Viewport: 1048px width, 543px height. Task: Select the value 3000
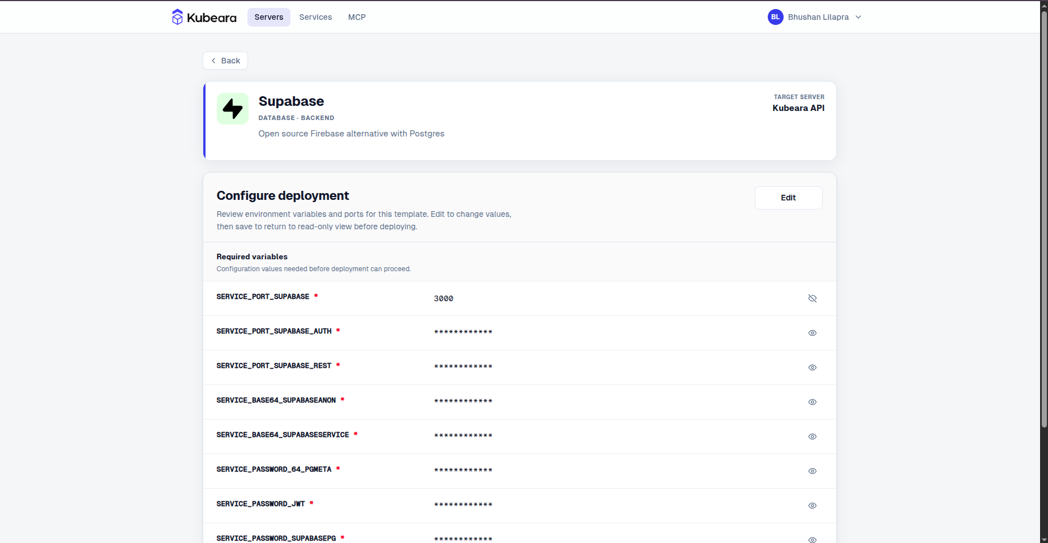(443, 298)
